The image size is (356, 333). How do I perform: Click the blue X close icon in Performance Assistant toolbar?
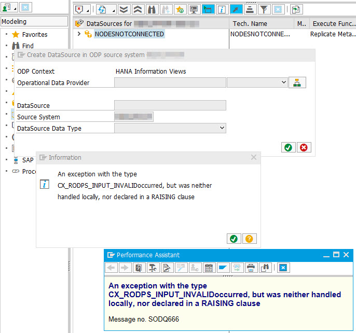283,268
